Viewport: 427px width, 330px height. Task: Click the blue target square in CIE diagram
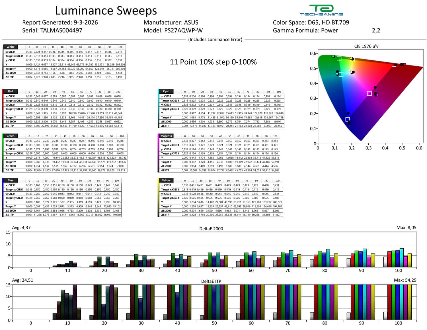pyautogui.click(x=347, y=119)
